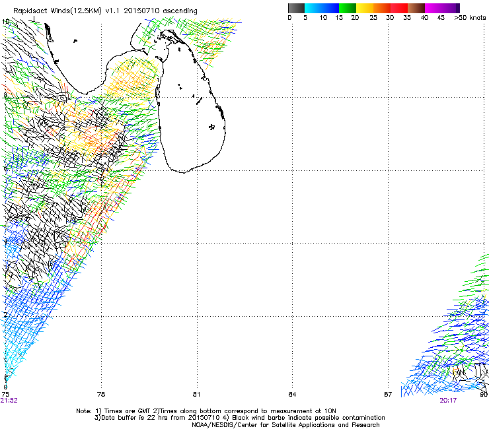Pick the brown 35-40 knots legend segment
Image resolution: width=489 pixels, height=429 pixels.
click(x=416, y=8)
